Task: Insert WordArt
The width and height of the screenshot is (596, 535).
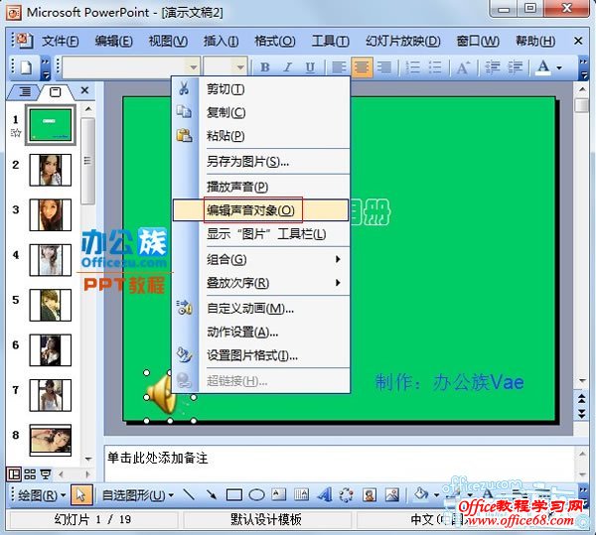Action: point(324,495)
